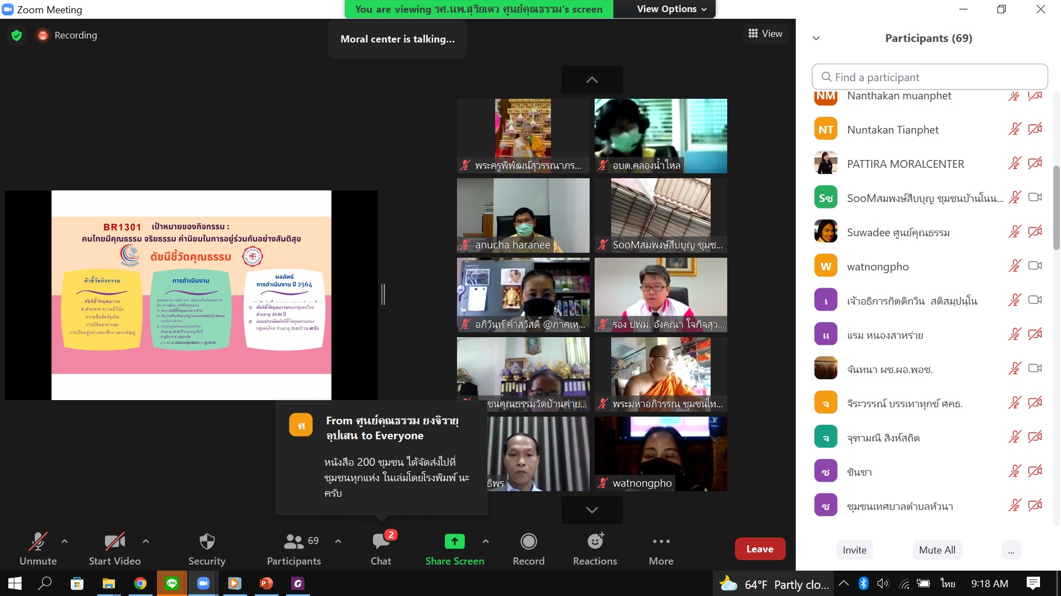Click the Mute All button

tap(937, 550)
